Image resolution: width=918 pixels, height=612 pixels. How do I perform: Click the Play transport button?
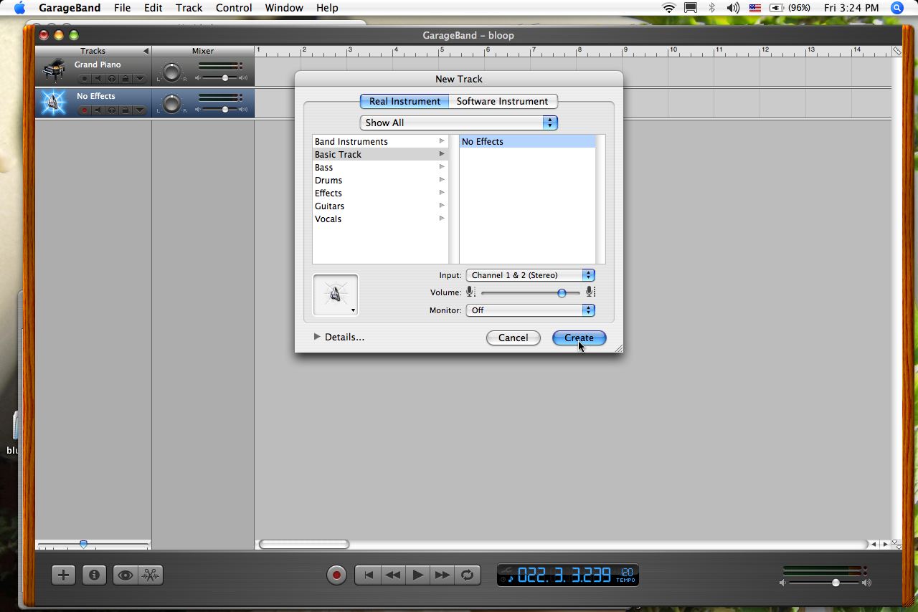click(418, 575)
